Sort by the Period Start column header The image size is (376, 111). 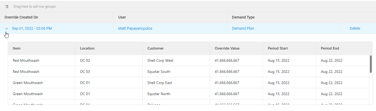(x=278, y=48)
